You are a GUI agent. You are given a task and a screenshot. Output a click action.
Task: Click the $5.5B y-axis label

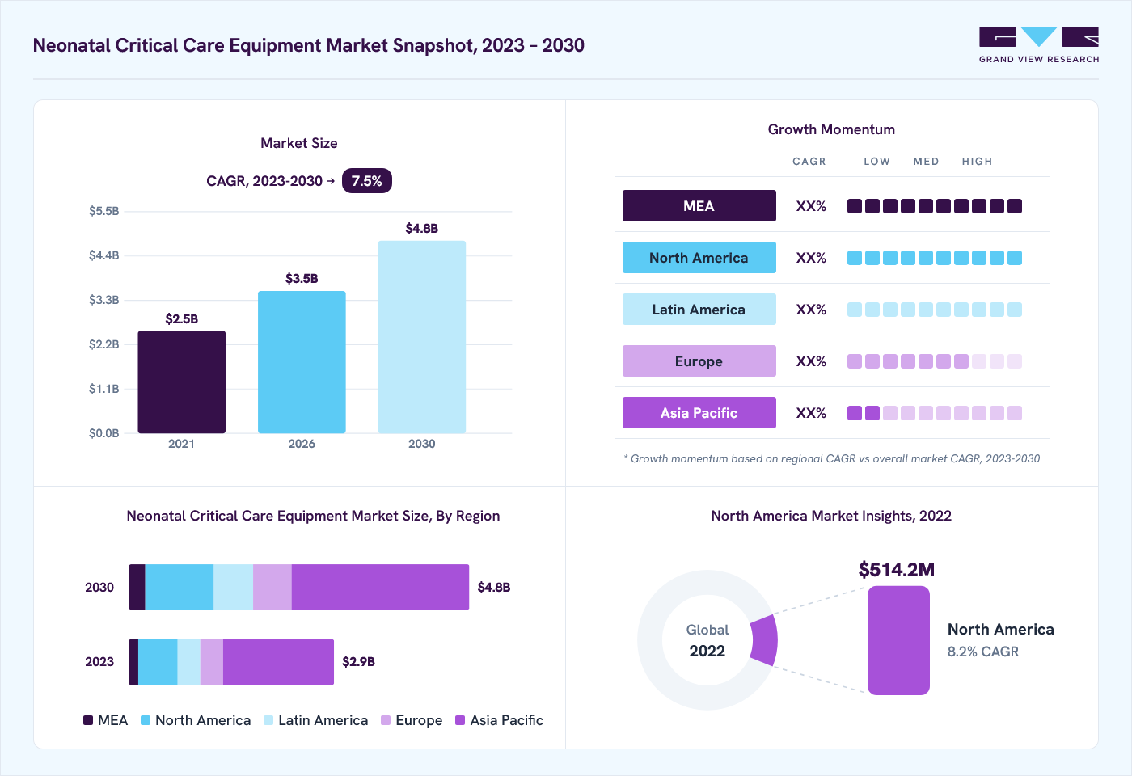pyautogui.click(x=104, y=211)
